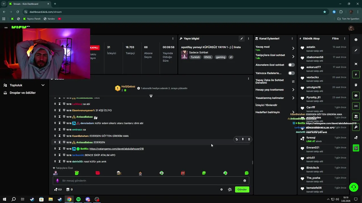Toggle the chat bubble icon in right sidebar
Image resolution: width=362 pixels, height=203 pixels.
356,96
